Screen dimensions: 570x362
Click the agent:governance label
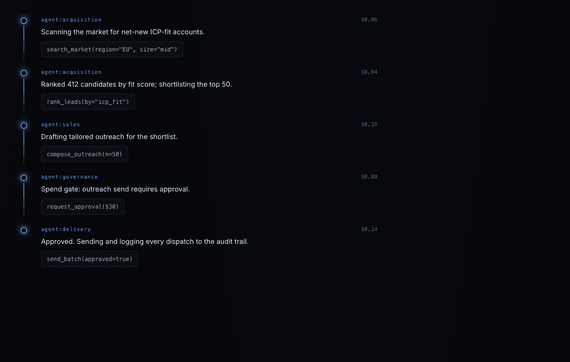pyautogui.click(x=70, y=177)
